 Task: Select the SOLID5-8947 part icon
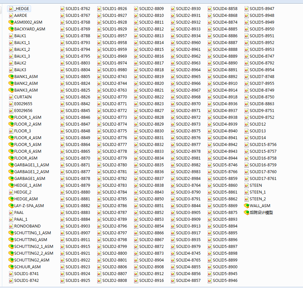(x=246, y=9)
